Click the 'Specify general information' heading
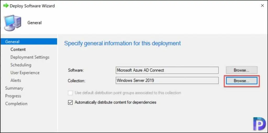 point(122,43)
